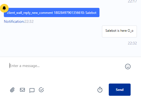This screenshot has height=99, width=141.
Task: Attach a file with the paperclip icon
Action: tap(12, 90)
